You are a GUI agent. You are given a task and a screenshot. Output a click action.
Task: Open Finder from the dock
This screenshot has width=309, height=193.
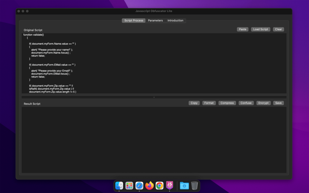[119, 186]
